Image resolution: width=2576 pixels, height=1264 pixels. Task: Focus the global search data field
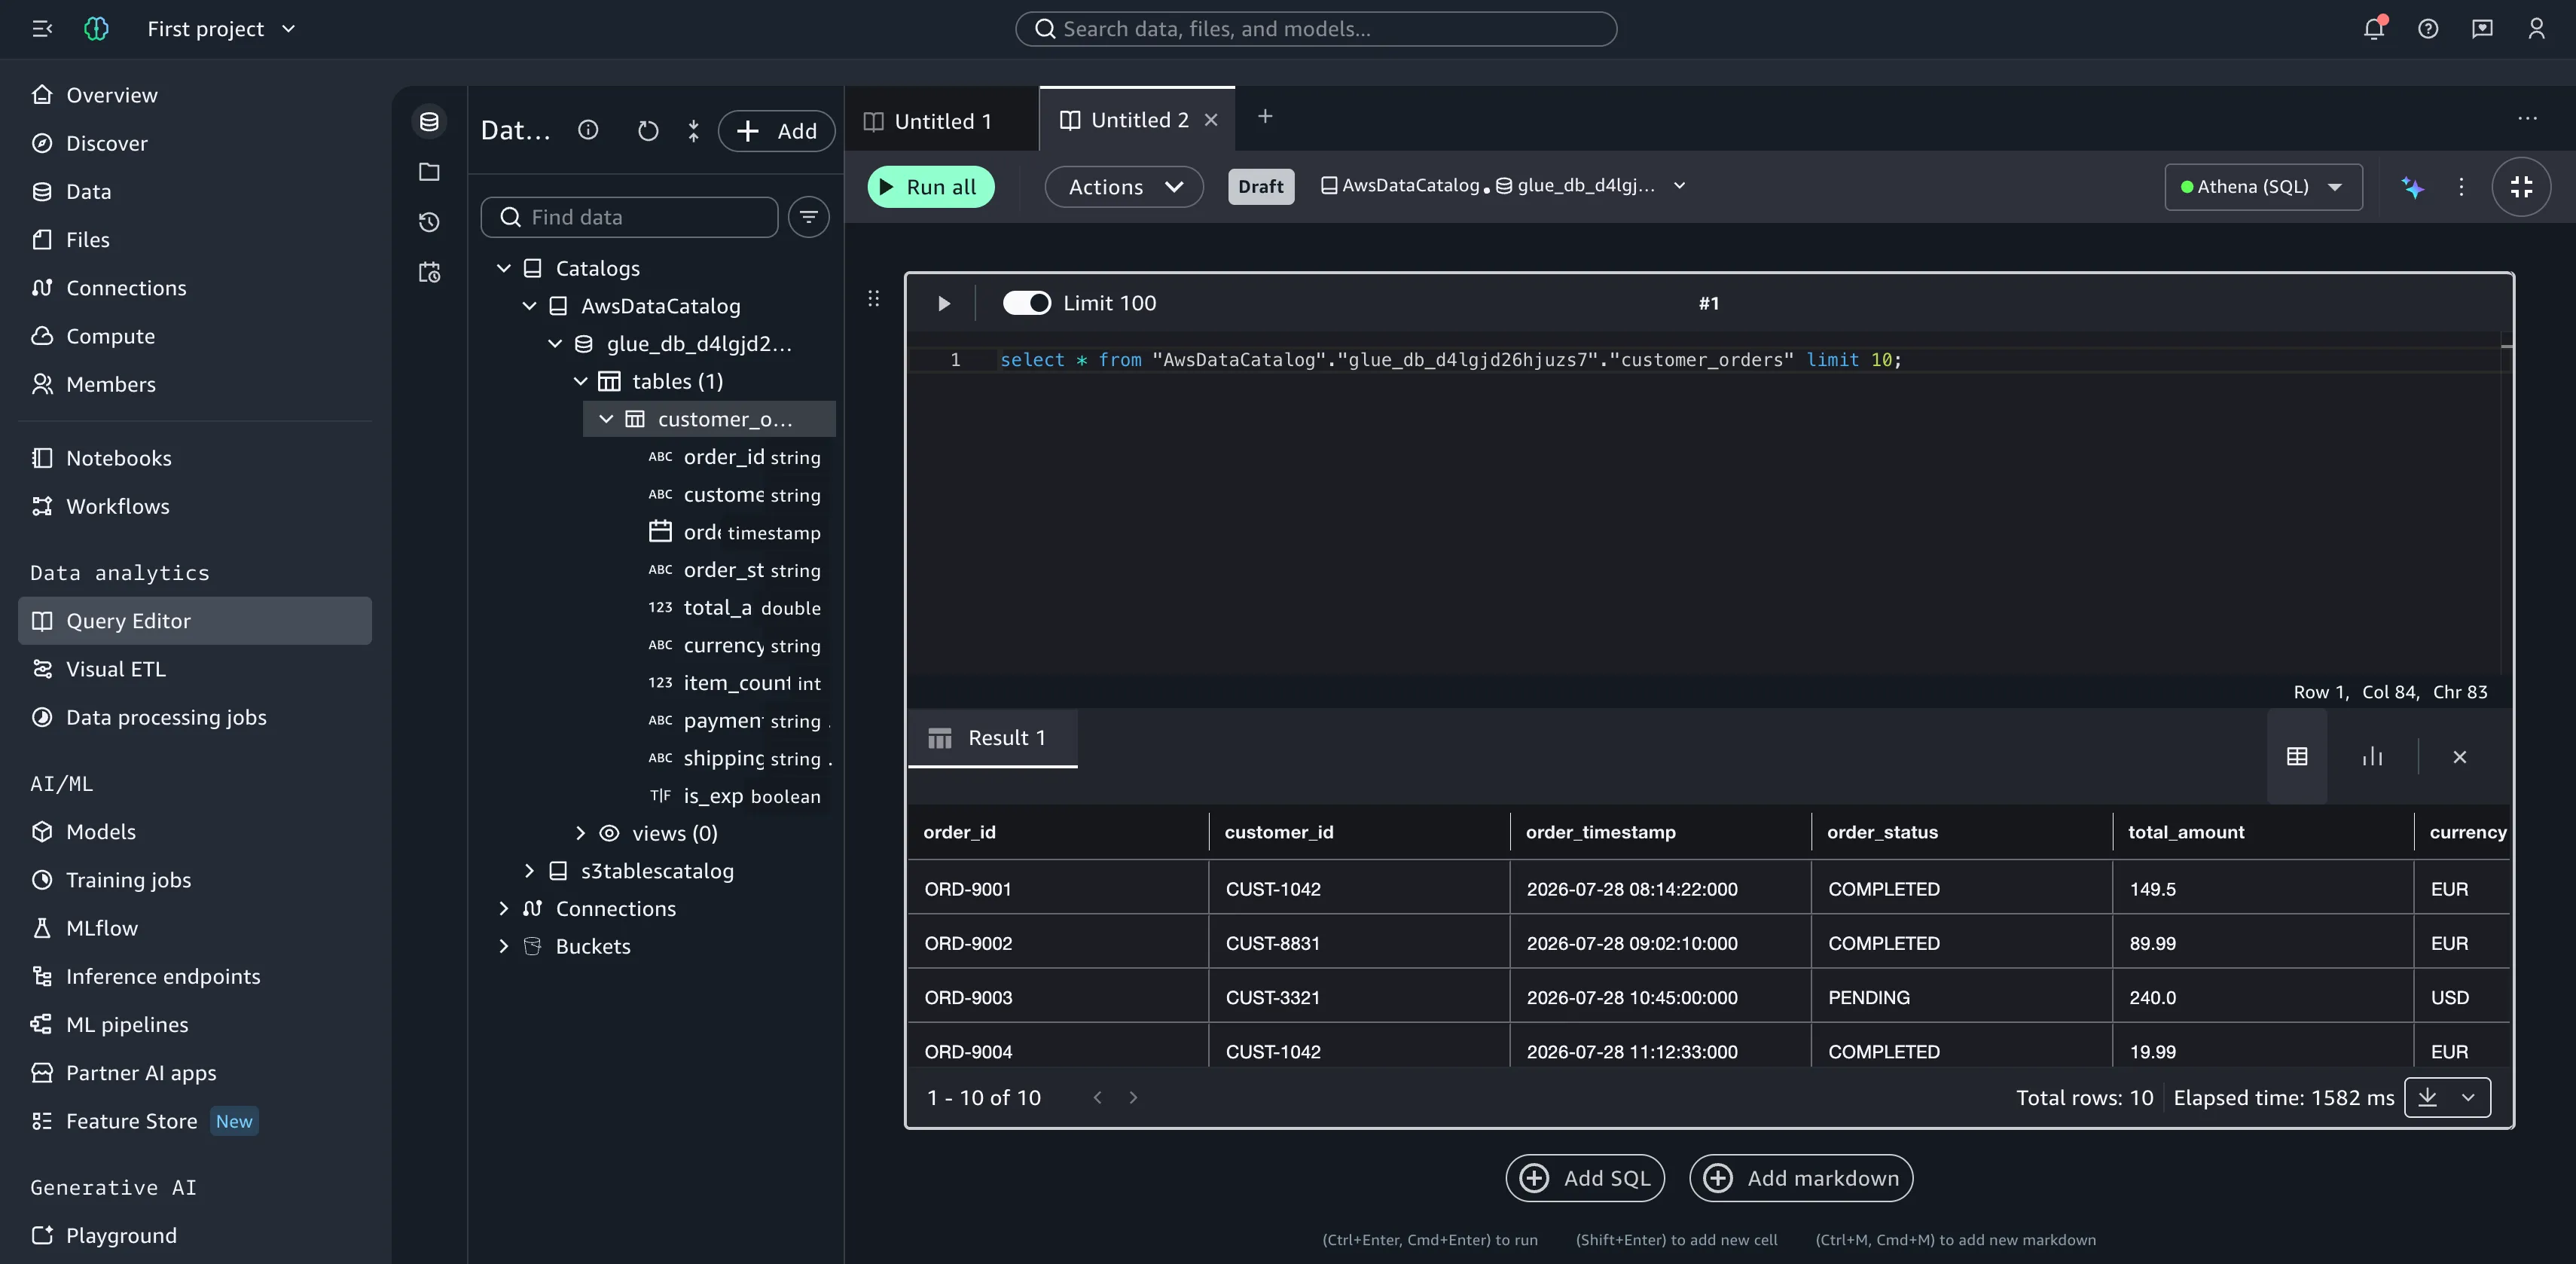tap(1316, 29)
